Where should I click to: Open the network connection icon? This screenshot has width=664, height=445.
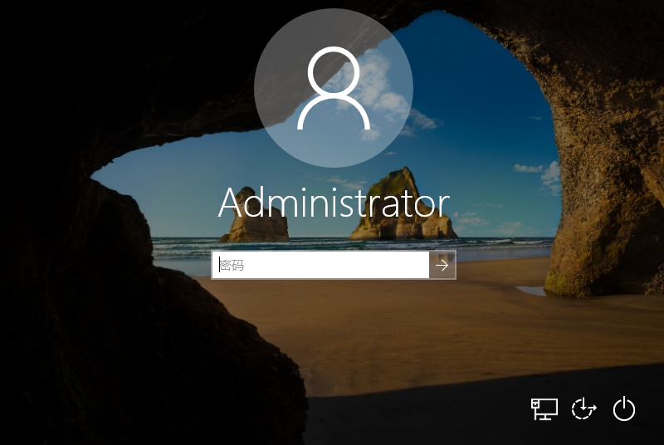(x=544, y=409)
